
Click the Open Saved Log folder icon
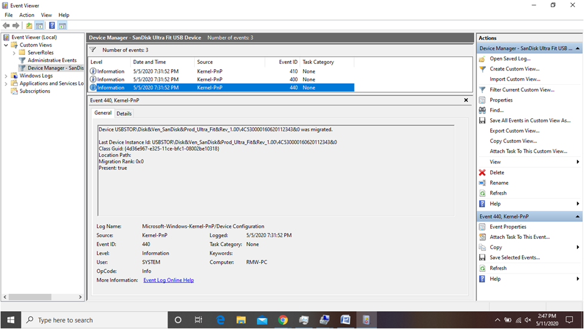pyautogui.click(x=482, y=59)
